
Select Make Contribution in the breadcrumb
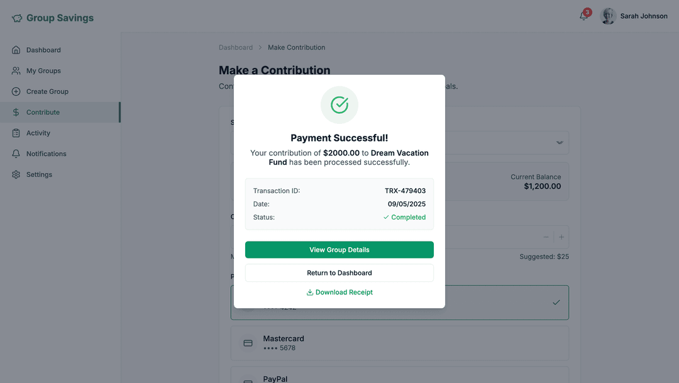coord(296,47)
